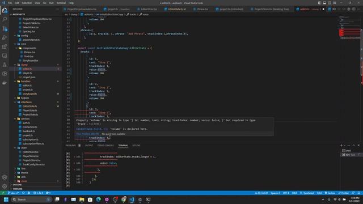This screenshot has width=363, height=204.
Task: Click the notifications bell in status bar
Action: (358, 193)
